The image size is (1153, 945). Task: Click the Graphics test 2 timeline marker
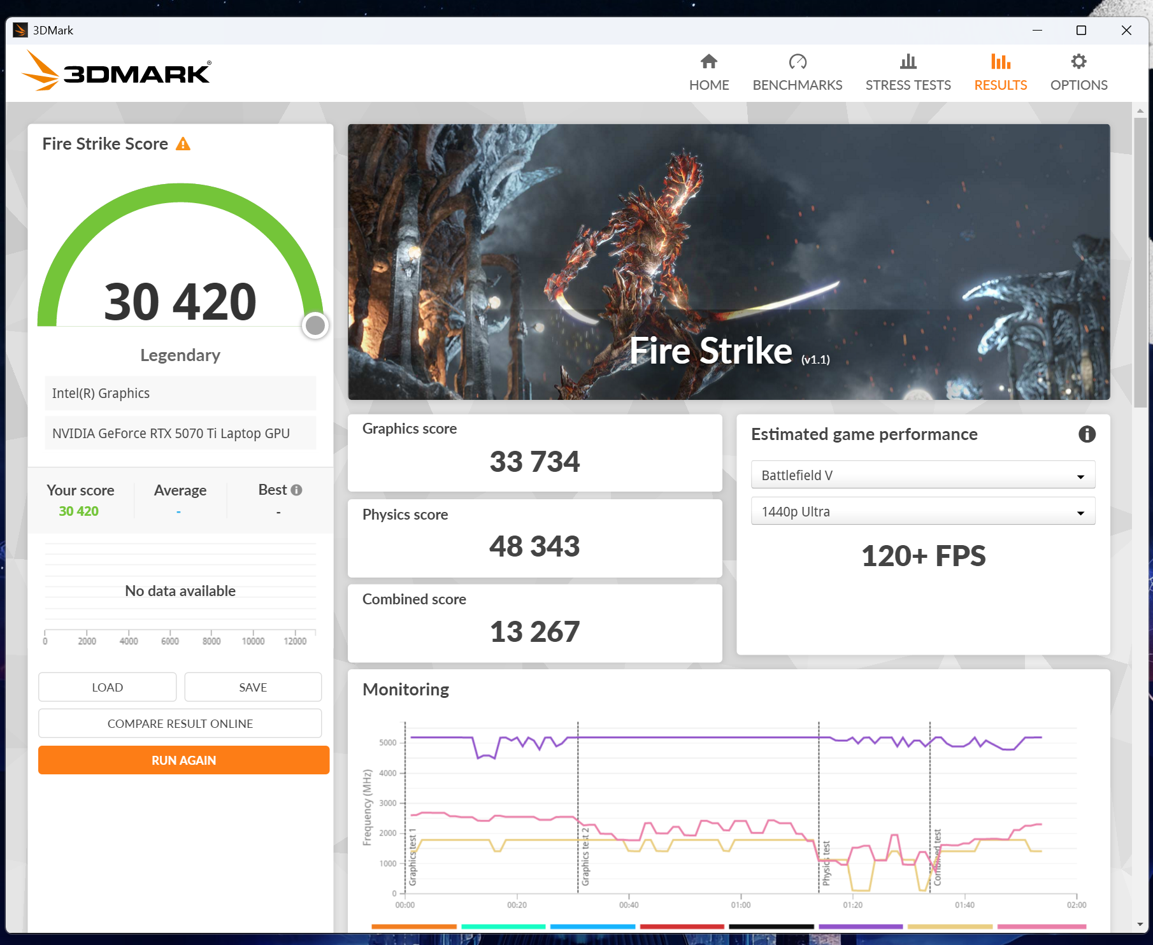[585, 856]
